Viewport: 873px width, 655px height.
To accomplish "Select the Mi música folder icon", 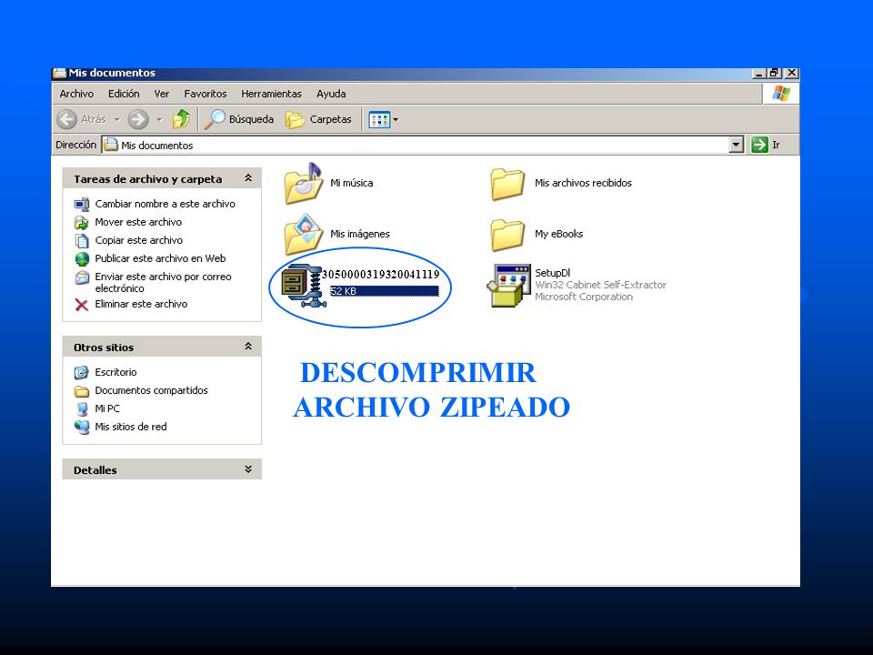I will click(304, 183).
